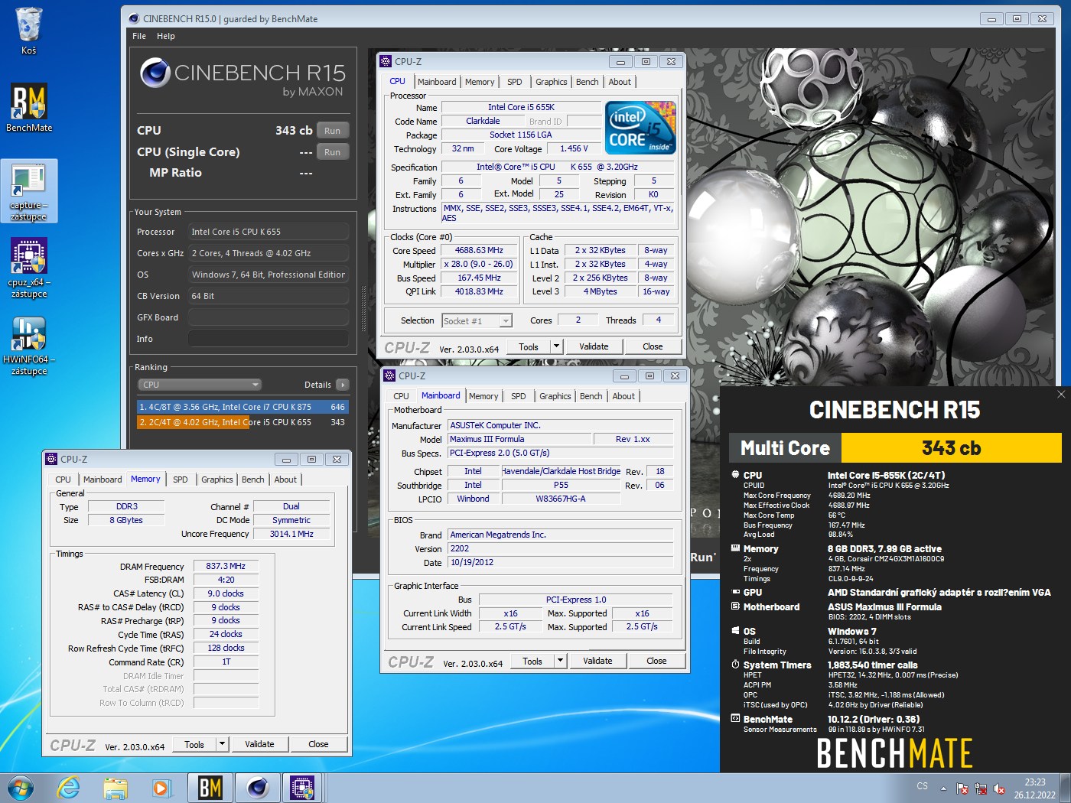Click Validate in CPU-Z CPU window

coord(594,346)
